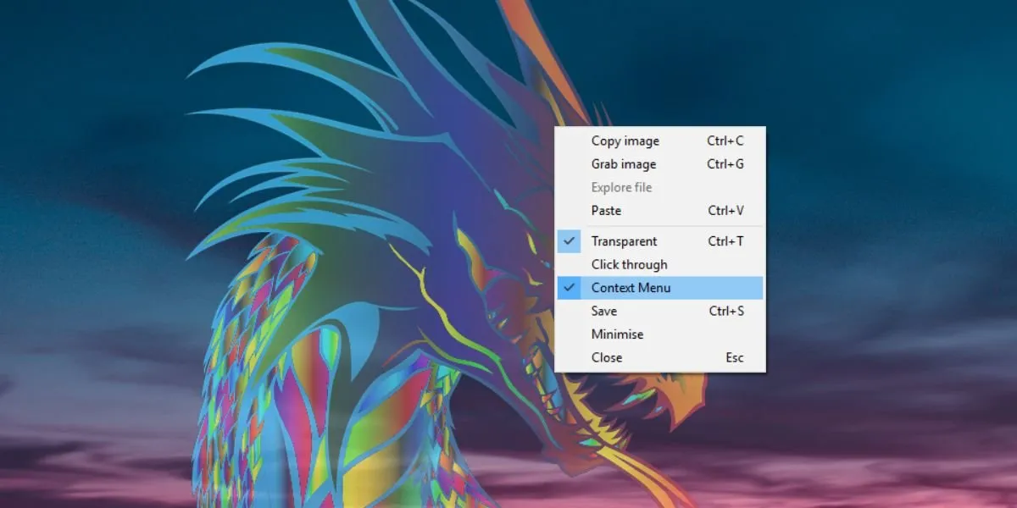
Task: Click the Ctrl+T shortcut beside Transparent
Action: click(725, 241)
